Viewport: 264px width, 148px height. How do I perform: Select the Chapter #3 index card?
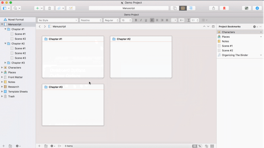73,105
